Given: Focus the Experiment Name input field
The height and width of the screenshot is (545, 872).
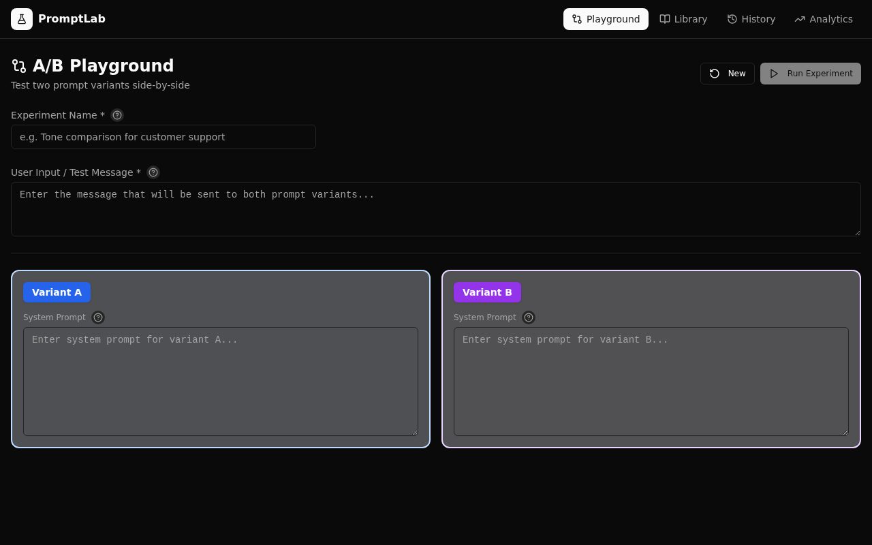Looking at the screenshot, I should [x=163, y=137].
